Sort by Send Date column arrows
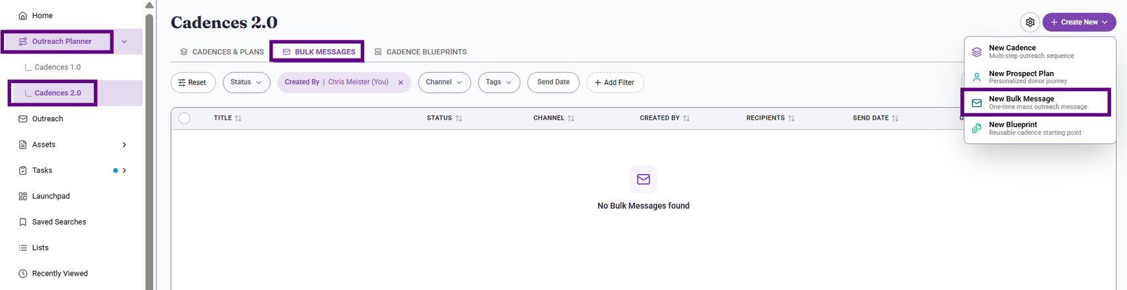 [x=895, y=118]
